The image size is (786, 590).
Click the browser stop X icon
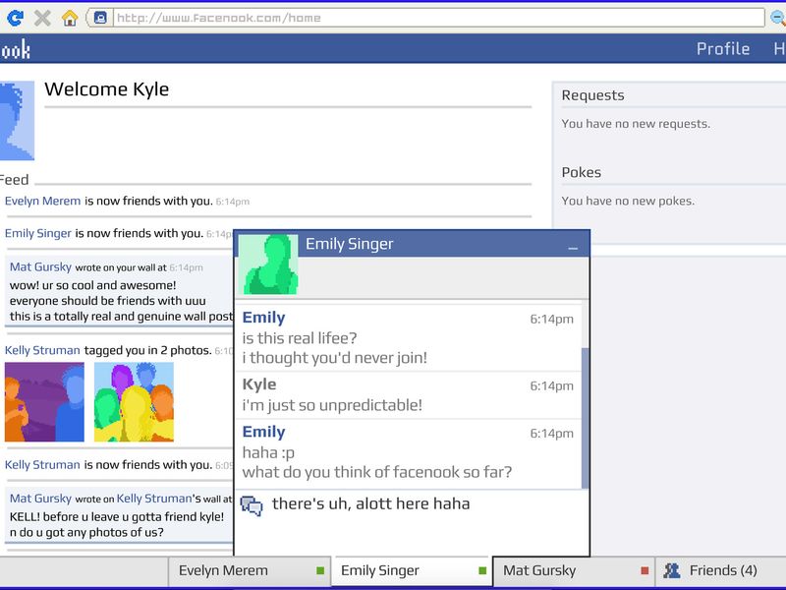(x=42, y=18)
